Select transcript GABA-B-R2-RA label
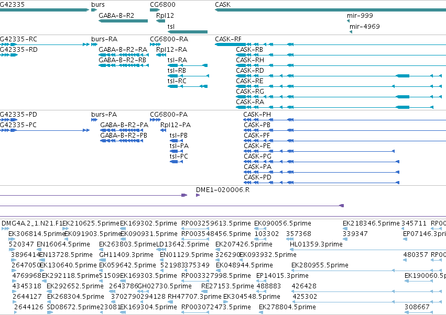This screenshot has height=315, width=446. tap(123, 50)
